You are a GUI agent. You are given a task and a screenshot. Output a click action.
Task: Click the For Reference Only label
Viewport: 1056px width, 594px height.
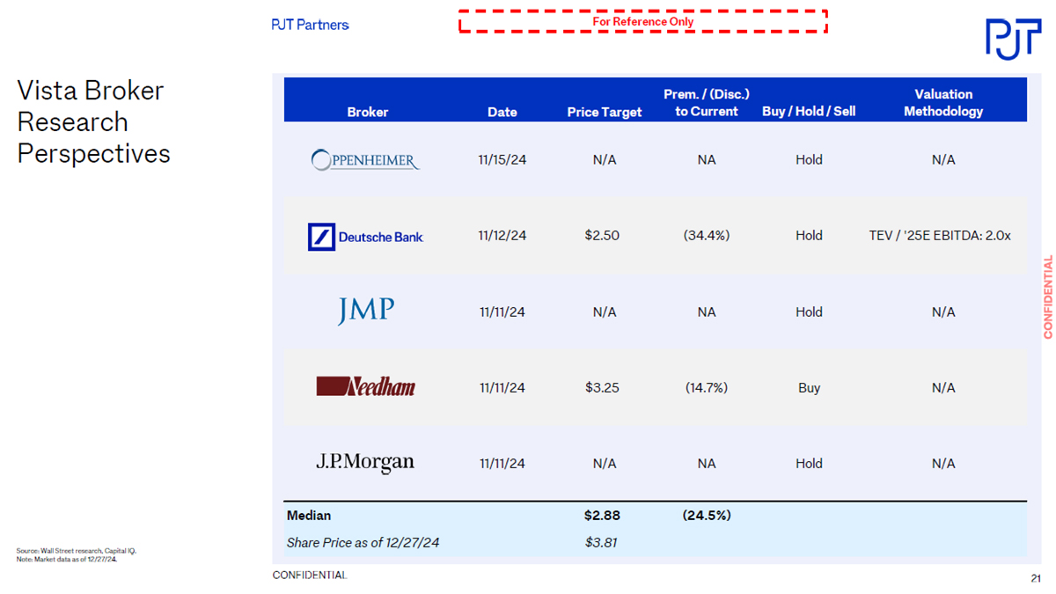[643, 22]
